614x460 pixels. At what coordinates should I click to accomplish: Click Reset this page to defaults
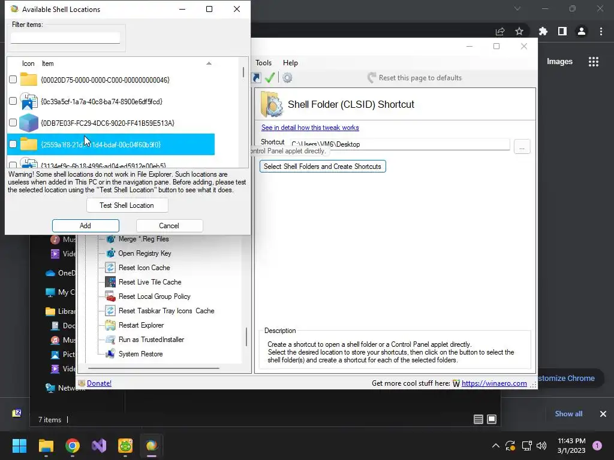pos(415,78)
